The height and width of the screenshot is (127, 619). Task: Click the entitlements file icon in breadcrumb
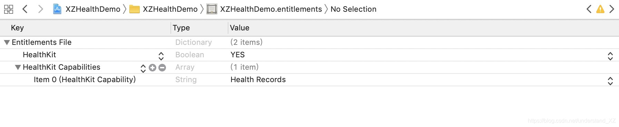point(212,9)
